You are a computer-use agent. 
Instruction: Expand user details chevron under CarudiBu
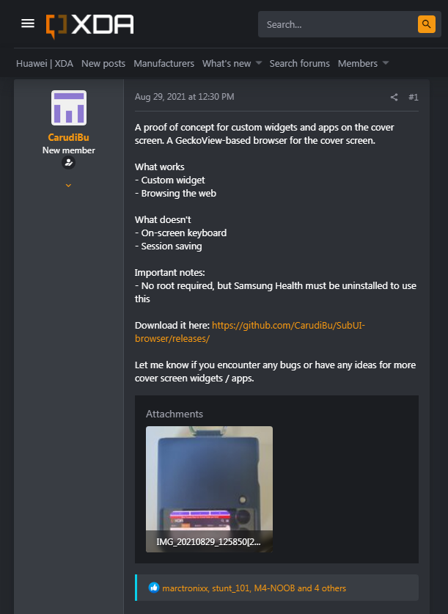68,186
